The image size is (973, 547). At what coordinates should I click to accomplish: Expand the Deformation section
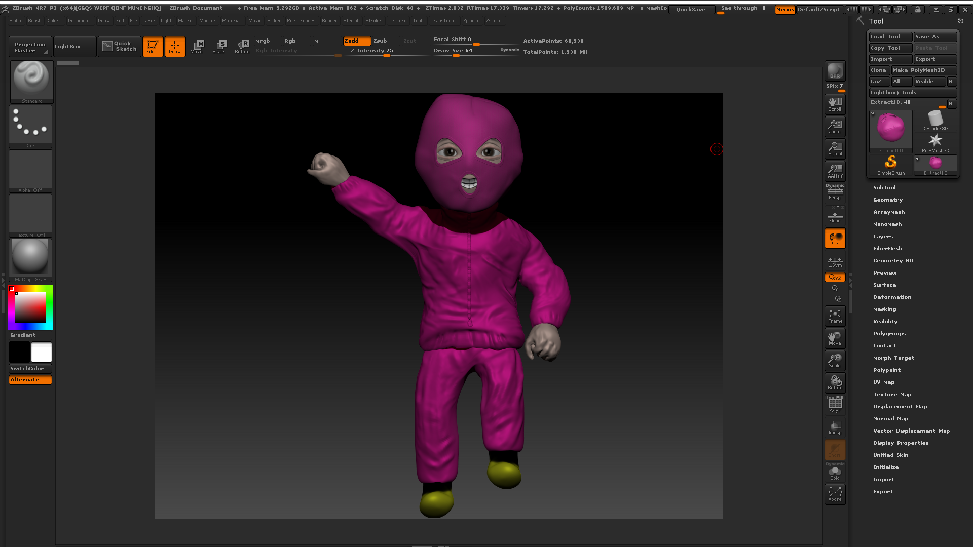pyautogui.click(x=892, y=297)
